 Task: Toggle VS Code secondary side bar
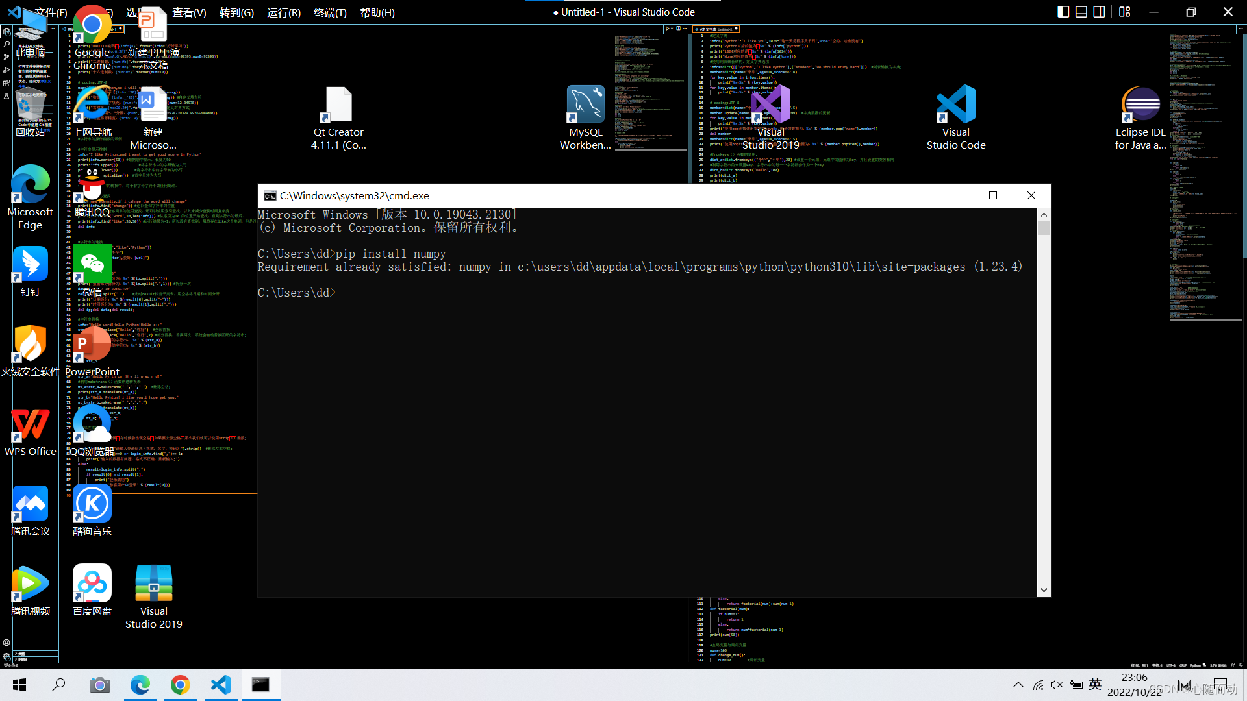coord(1099,12)
